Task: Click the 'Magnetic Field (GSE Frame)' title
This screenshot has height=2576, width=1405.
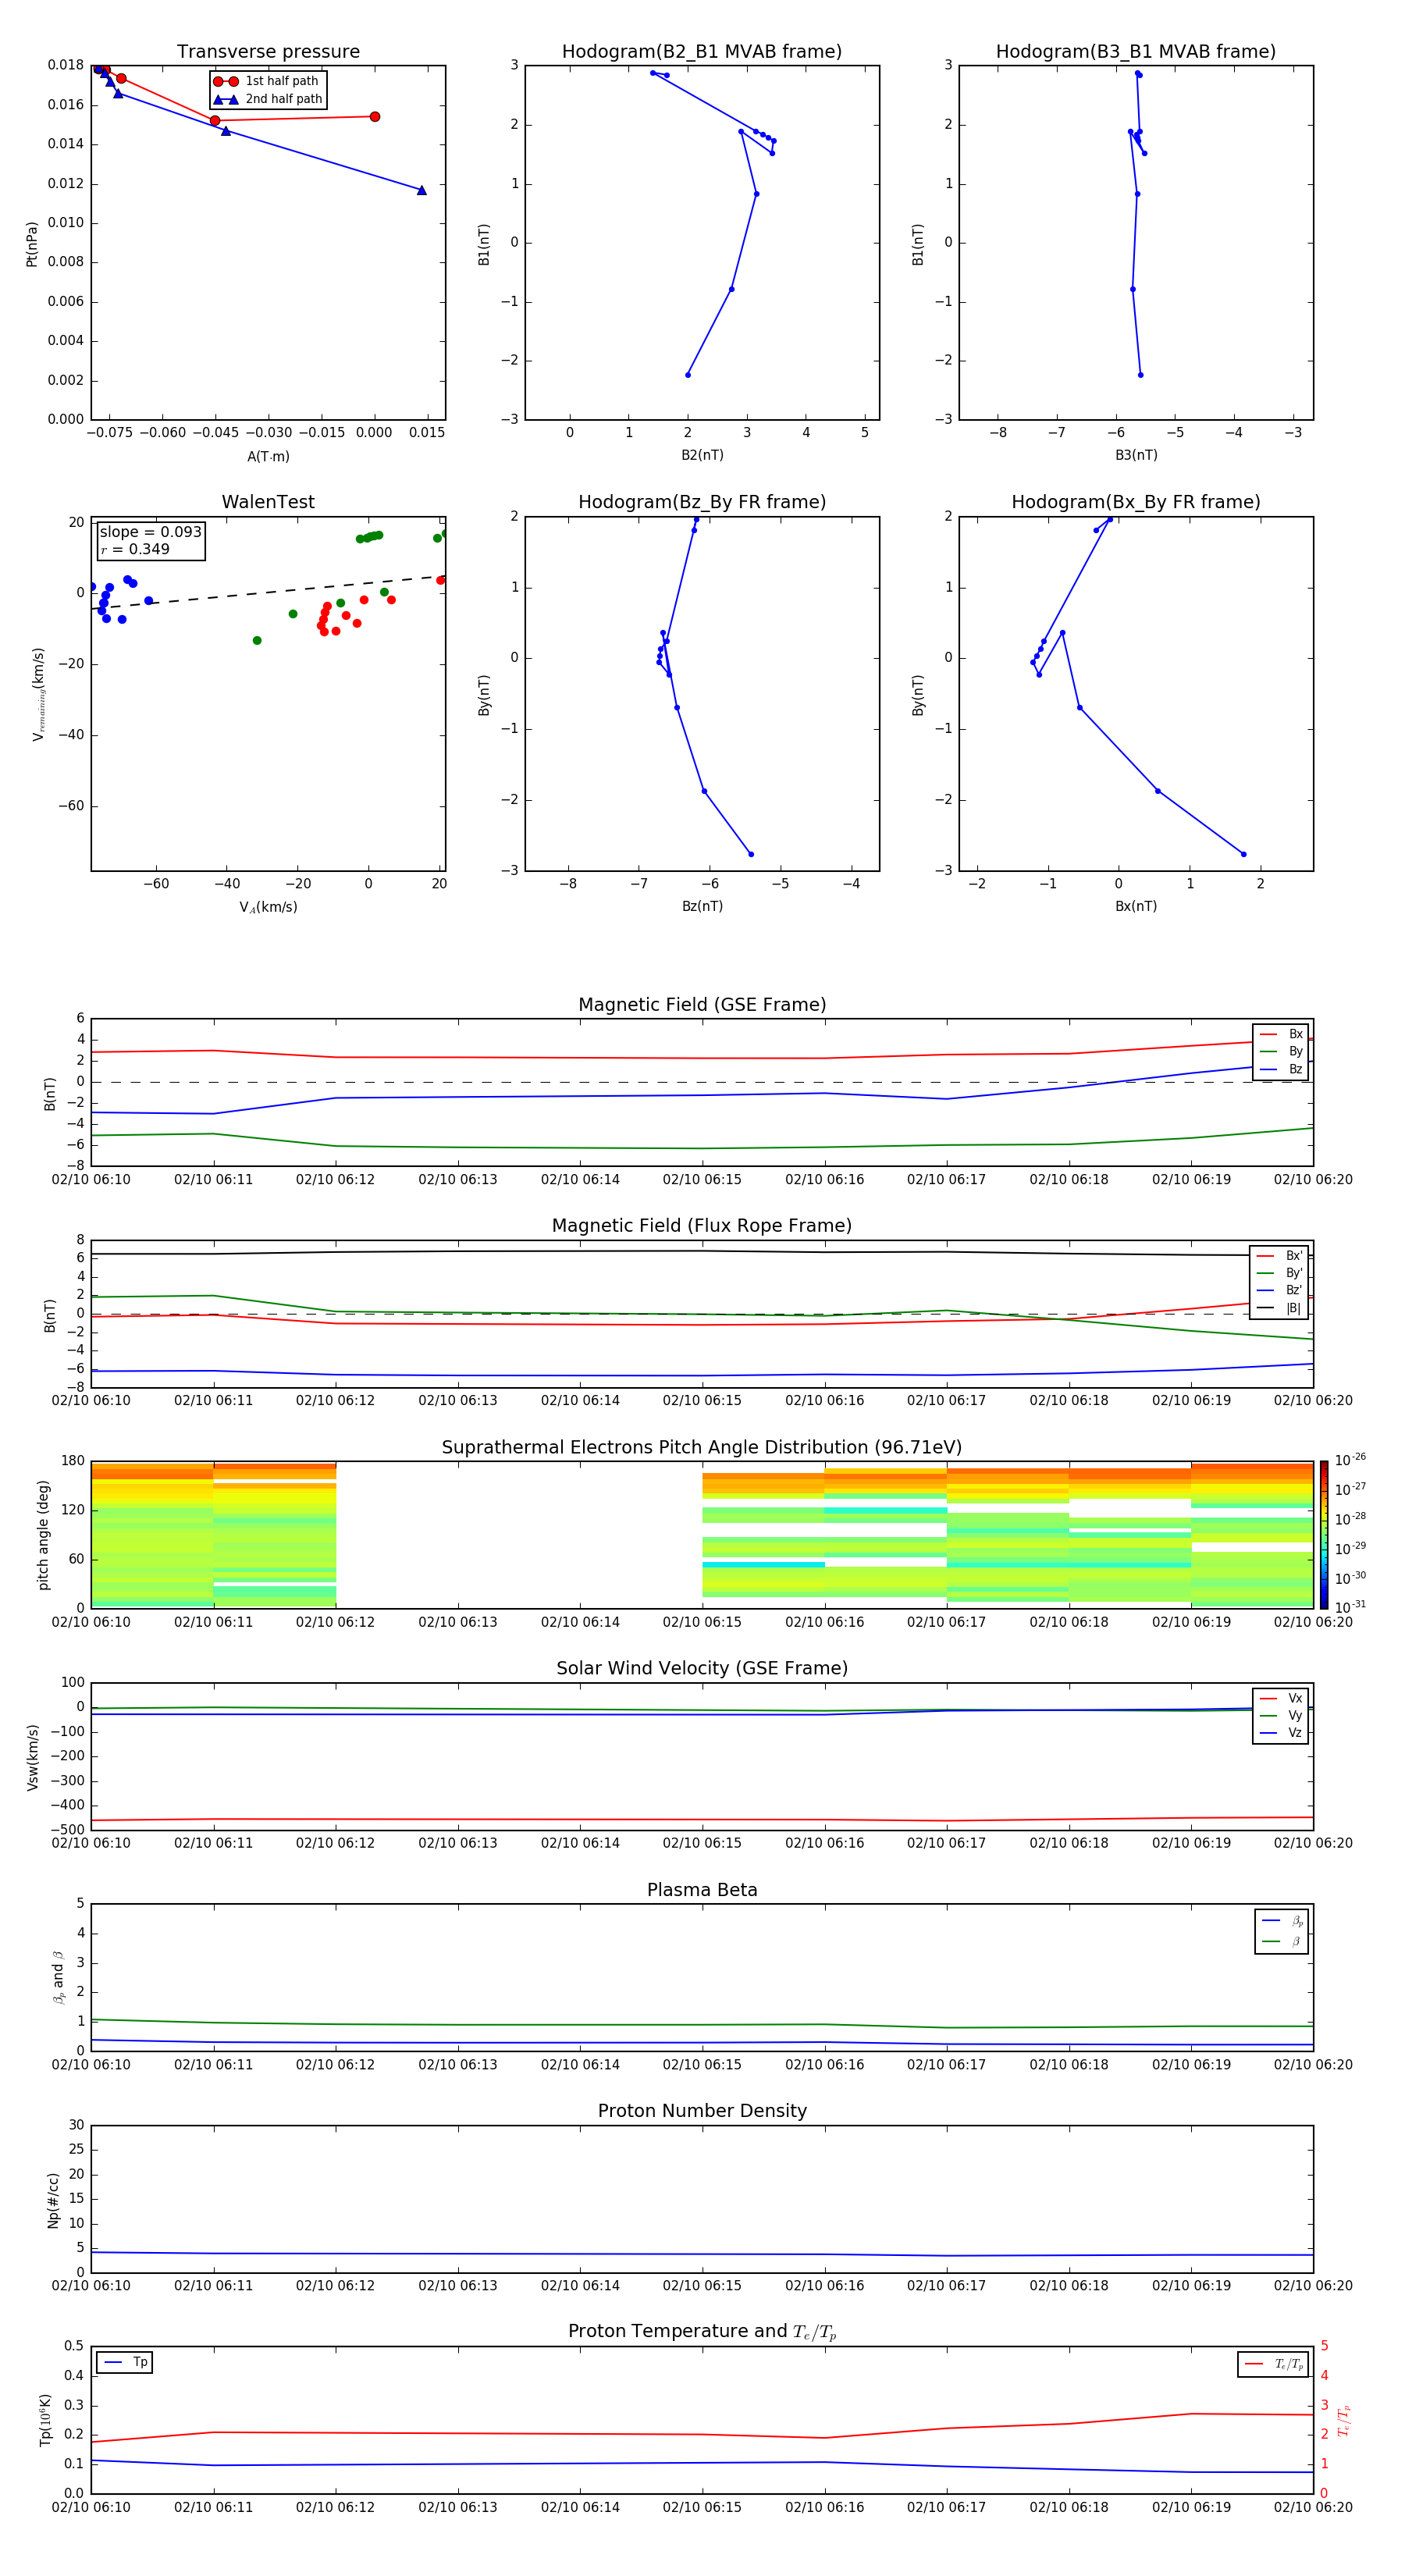Action: pos(702,1005)
